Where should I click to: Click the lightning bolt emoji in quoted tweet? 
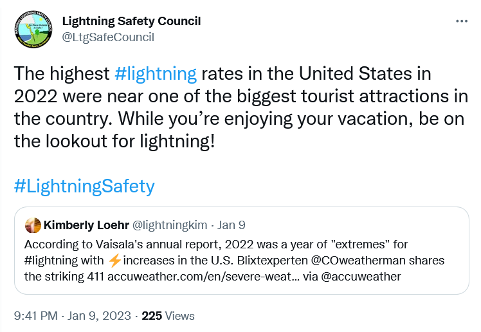114,261
